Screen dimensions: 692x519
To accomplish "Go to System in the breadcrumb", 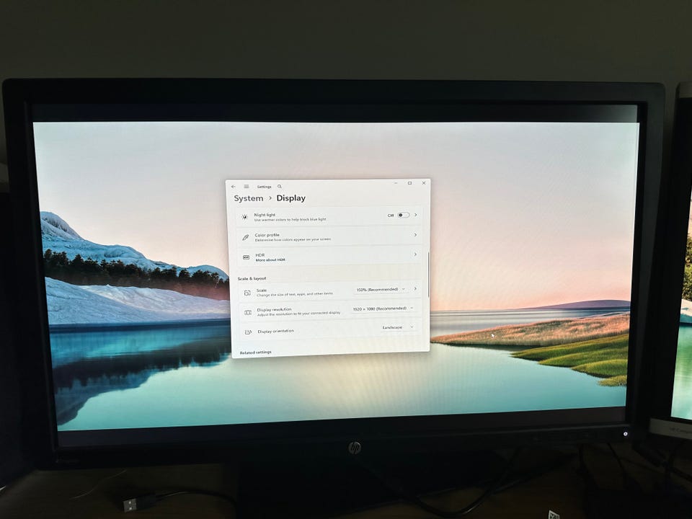I will point(249,199).
